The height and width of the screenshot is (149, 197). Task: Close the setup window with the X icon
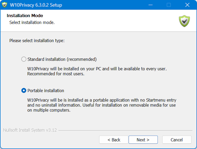pyautogui.click(x=187, y=5)
